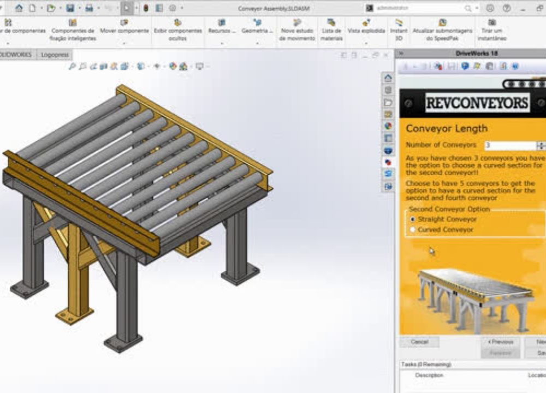Viewport: 546px width, 393px height.
Task: Click the Rebuild traffic light icon
Action: coord(146,8)
